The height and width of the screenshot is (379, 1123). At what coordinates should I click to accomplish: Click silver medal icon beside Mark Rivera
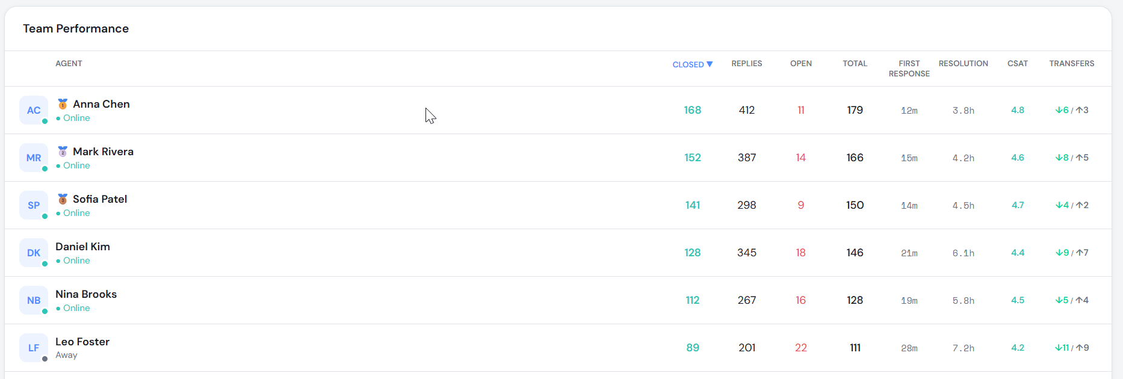[x=63, y=152]
